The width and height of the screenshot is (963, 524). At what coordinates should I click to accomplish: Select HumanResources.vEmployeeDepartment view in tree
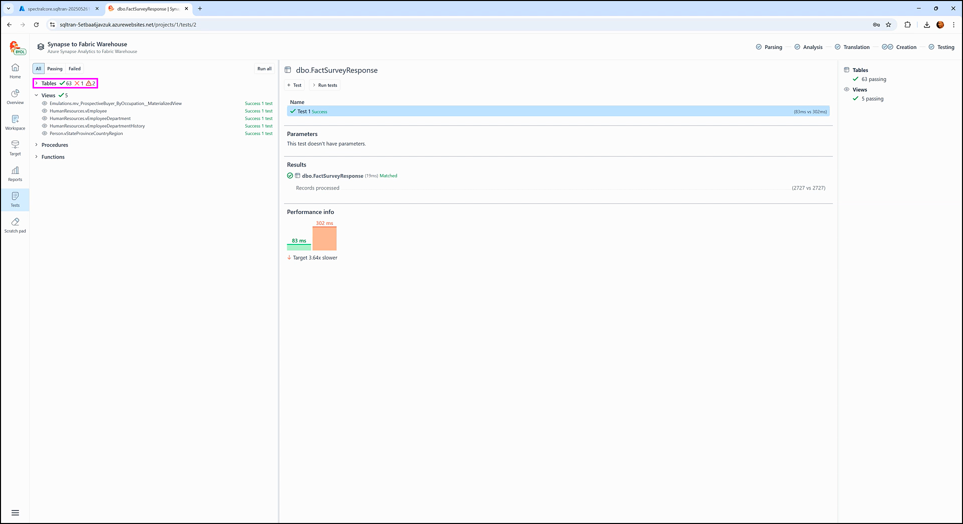(90, 118)
